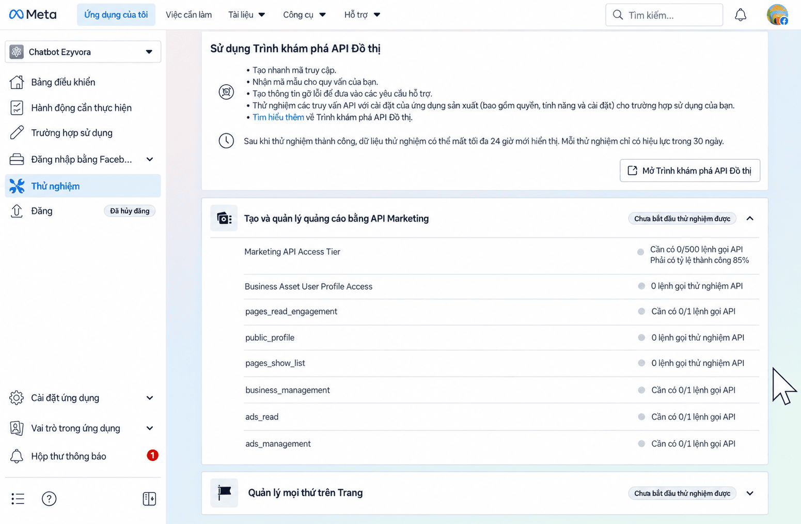Follow the Tìm hiểu thêm link
The width and height of the screenshot is (801, 524).
[278, 117]
